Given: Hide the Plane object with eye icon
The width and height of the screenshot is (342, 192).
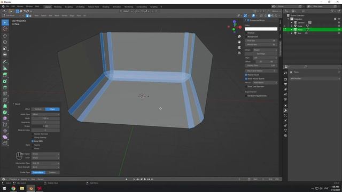Looking at the screenshot, I should coord(339,29).
